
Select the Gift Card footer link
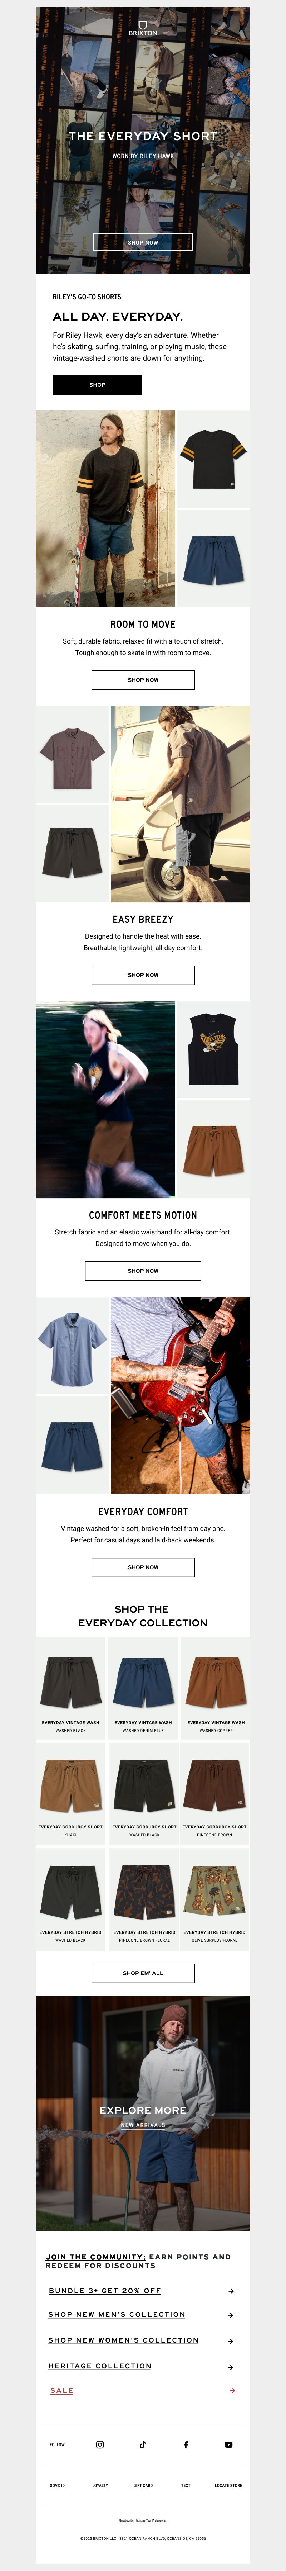pos(143,2485)
